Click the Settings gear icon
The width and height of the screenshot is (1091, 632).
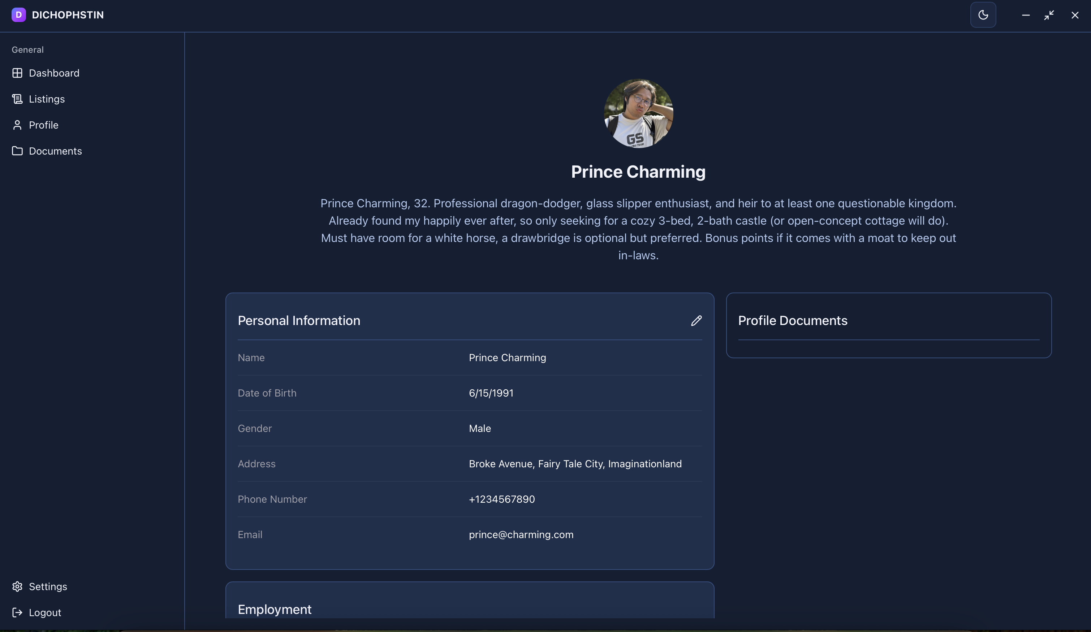(x=17, y=586)
